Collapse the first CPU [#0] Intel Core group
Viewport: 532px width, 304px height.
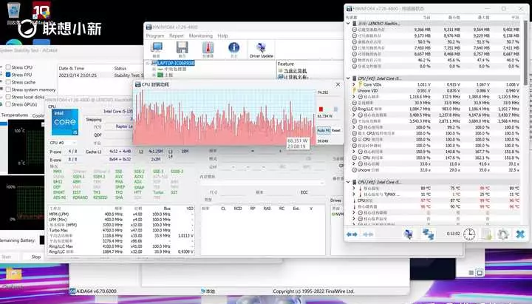tap(348, 78)
